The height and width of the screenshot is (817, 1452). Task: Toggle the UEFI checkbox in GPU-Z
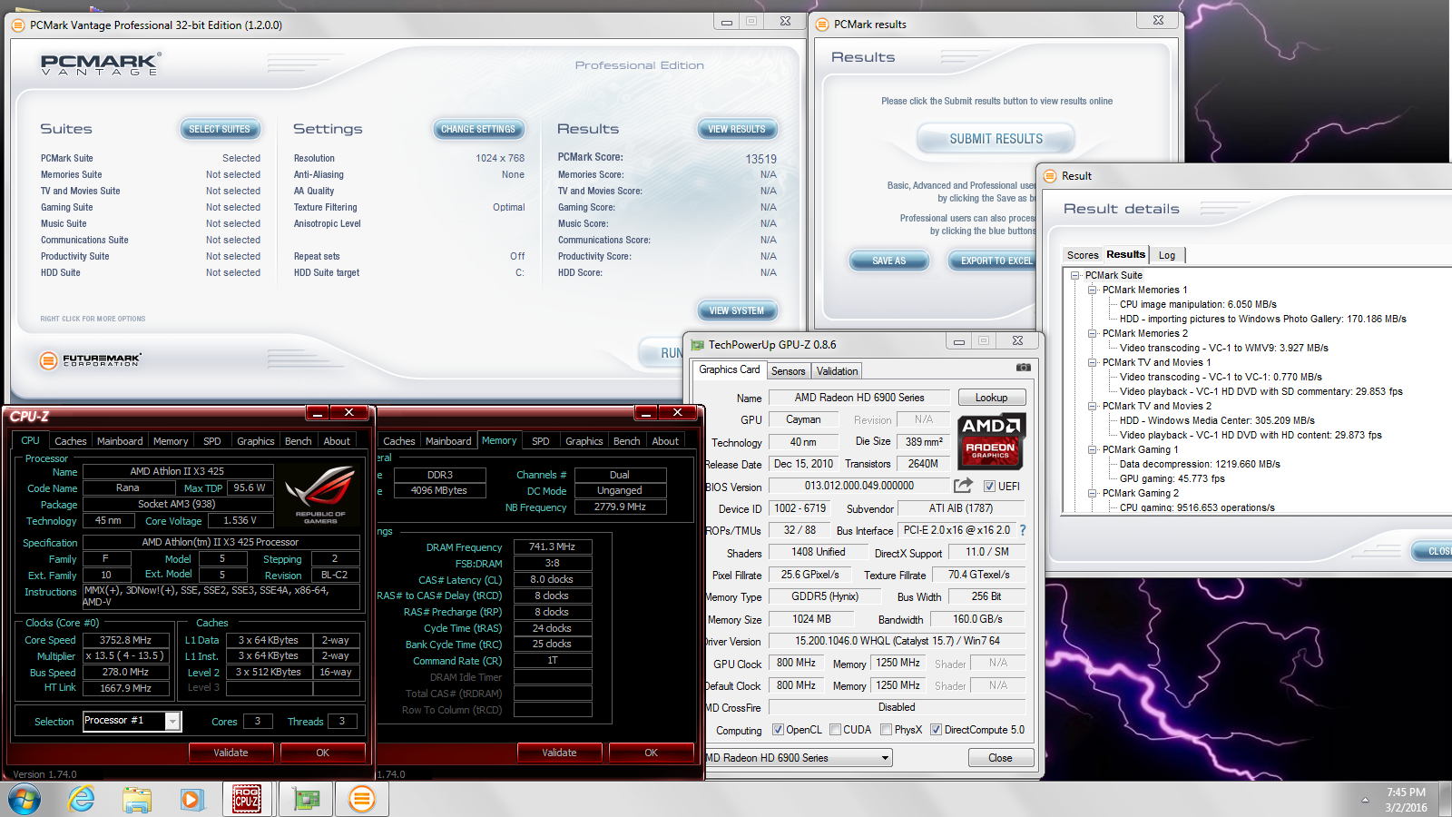point(989,486)
